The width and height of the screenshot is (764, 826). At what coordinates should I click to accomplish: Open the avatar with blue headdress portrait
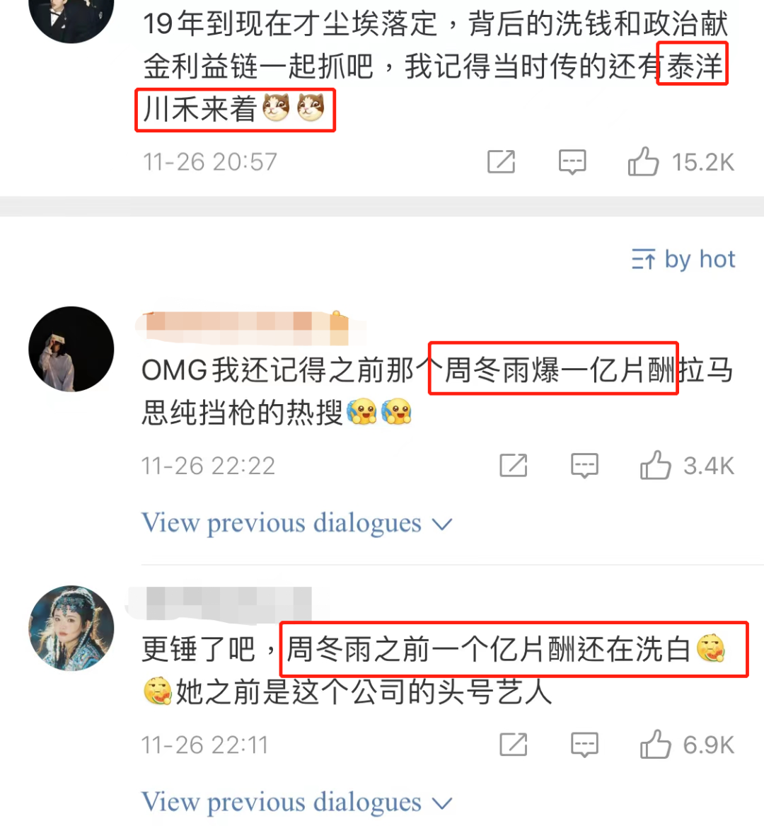click(71, 628)
